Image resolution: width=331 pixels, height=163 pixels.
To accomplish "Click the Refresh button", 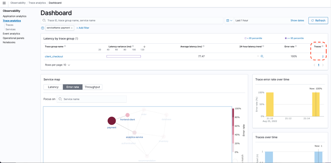I will click(318, 20).
